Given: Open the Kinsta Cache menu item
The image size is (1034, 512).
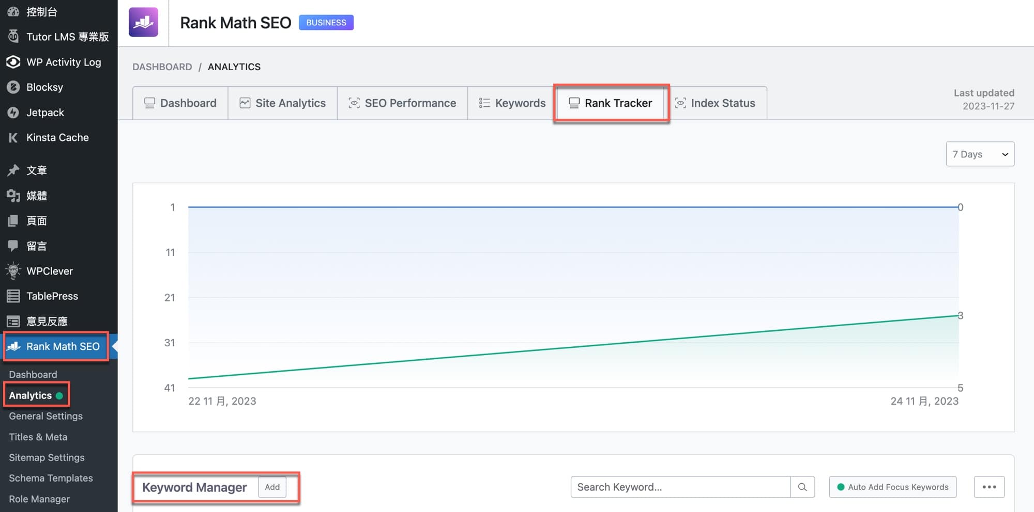Looking at the screenshot, I should (x=58, y=137).
